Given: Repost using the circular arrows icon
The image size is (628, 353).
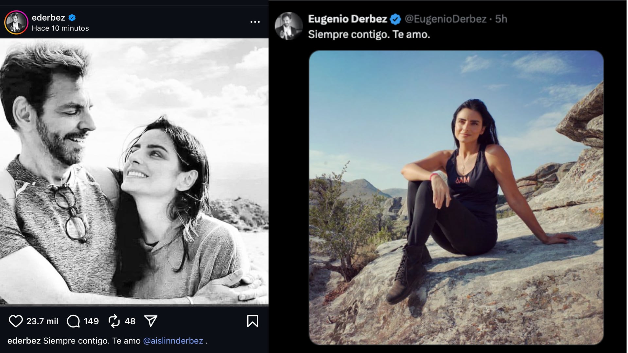Looking at the screenshot, I should coord(114,321).
